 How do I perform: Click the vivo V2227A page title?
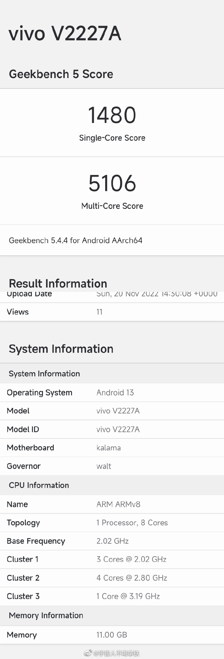tap(65, 34)
